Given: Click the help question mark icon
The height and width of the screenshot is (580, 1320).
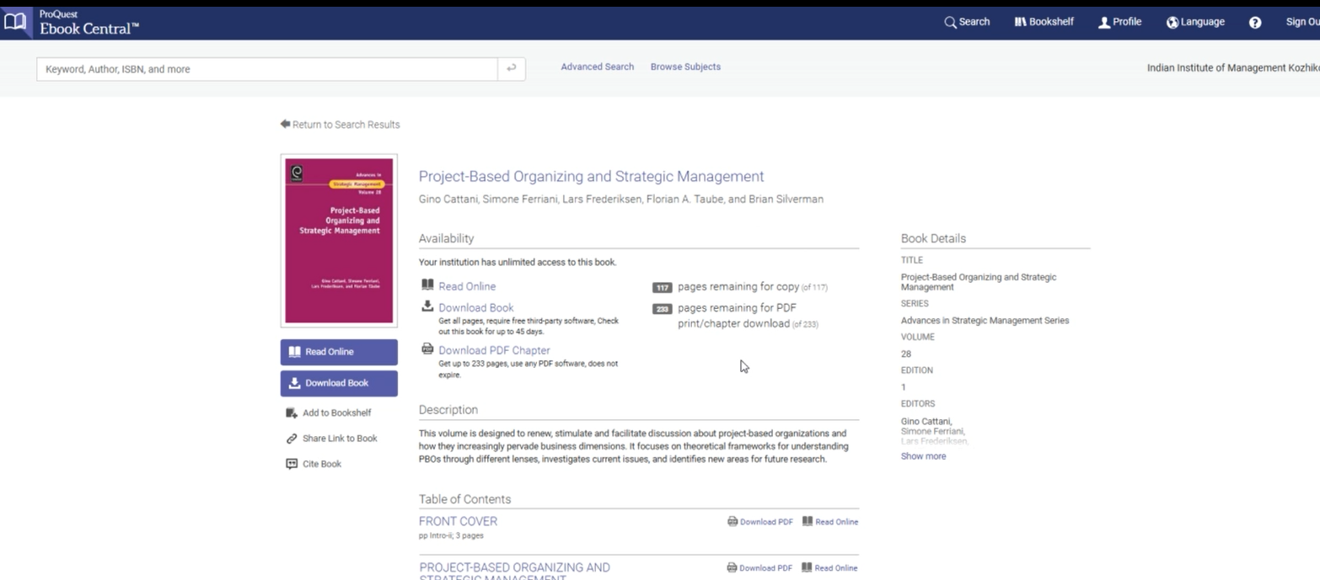Looking at the screenshot, I should pyautogui.click(x=1255, y=23).
